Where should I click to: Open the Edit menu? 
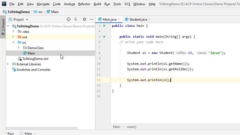[21, 4]
